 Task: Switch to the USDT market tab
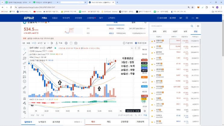175,31
